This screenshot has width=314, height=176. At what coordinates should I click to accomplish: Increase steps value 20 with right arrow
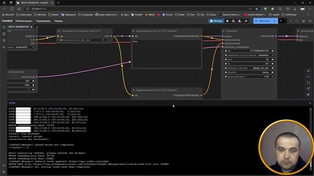tap(273, 60)
